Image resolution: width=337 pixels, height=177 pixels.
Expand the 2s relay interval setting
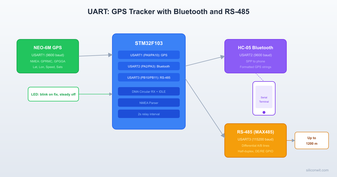click(x=149, y=114)
